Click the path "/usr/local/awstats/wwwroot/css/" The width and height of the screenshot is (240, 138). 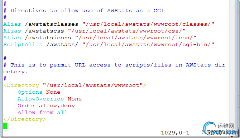point(127,31)
